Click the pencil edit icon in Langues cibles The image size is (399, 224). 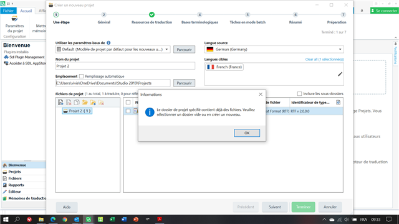[340, 74]
